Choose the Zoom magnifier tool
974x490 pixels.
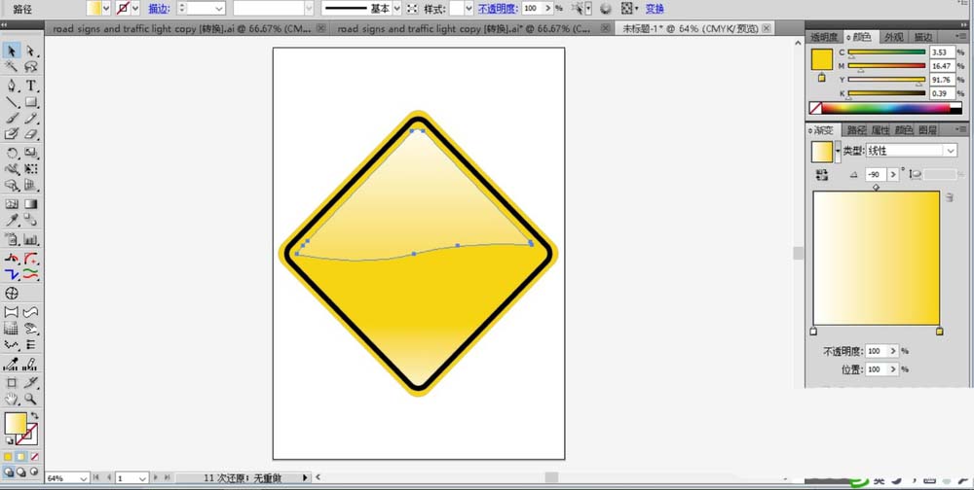click(30, 399)
